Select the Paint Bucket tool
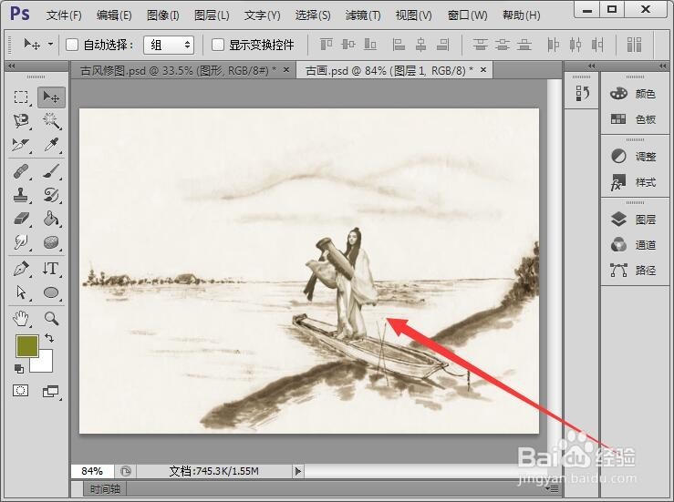Image resolution: width=674 pixels, height=502 pixels. pyautogui.click(x=51, y=219)
